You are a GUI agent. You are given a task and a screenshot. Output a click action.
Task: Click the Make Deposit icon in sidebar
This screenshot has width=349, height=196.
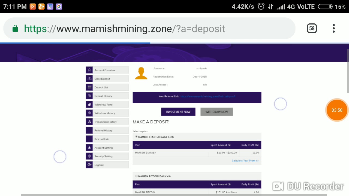[89, 79]
